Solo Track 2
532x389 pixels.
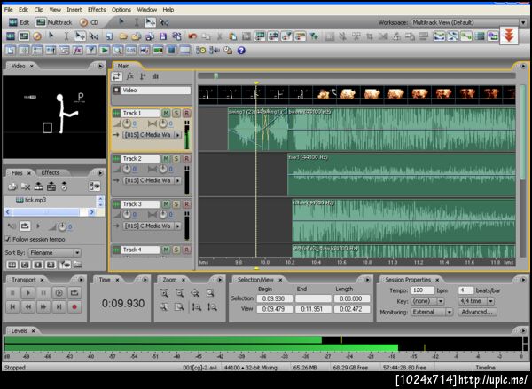pyautogui.click(x=176, y=158)
